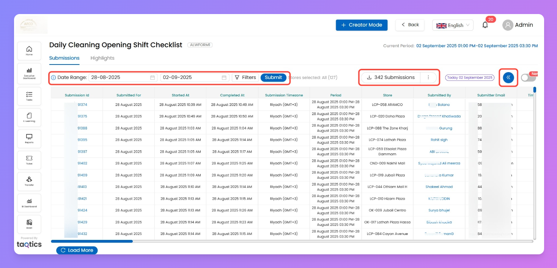This screenshot has height=268, width=557.
Task: Open submission ending 91402
Action: click(82, 163)
